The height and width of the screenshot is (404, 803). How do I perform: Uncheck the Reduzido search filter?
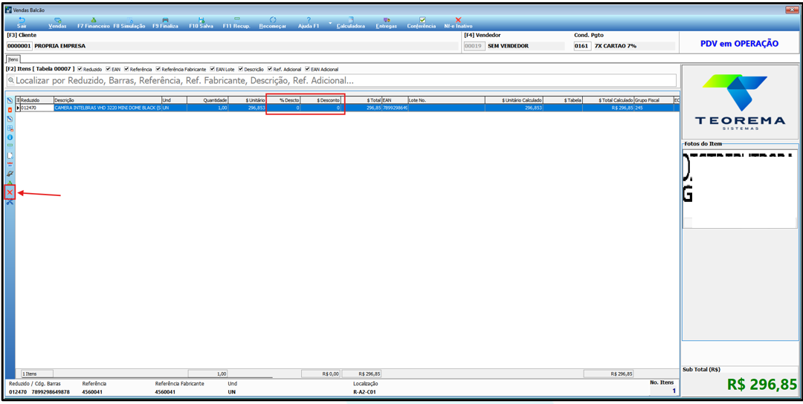click(x=80, y=69)
